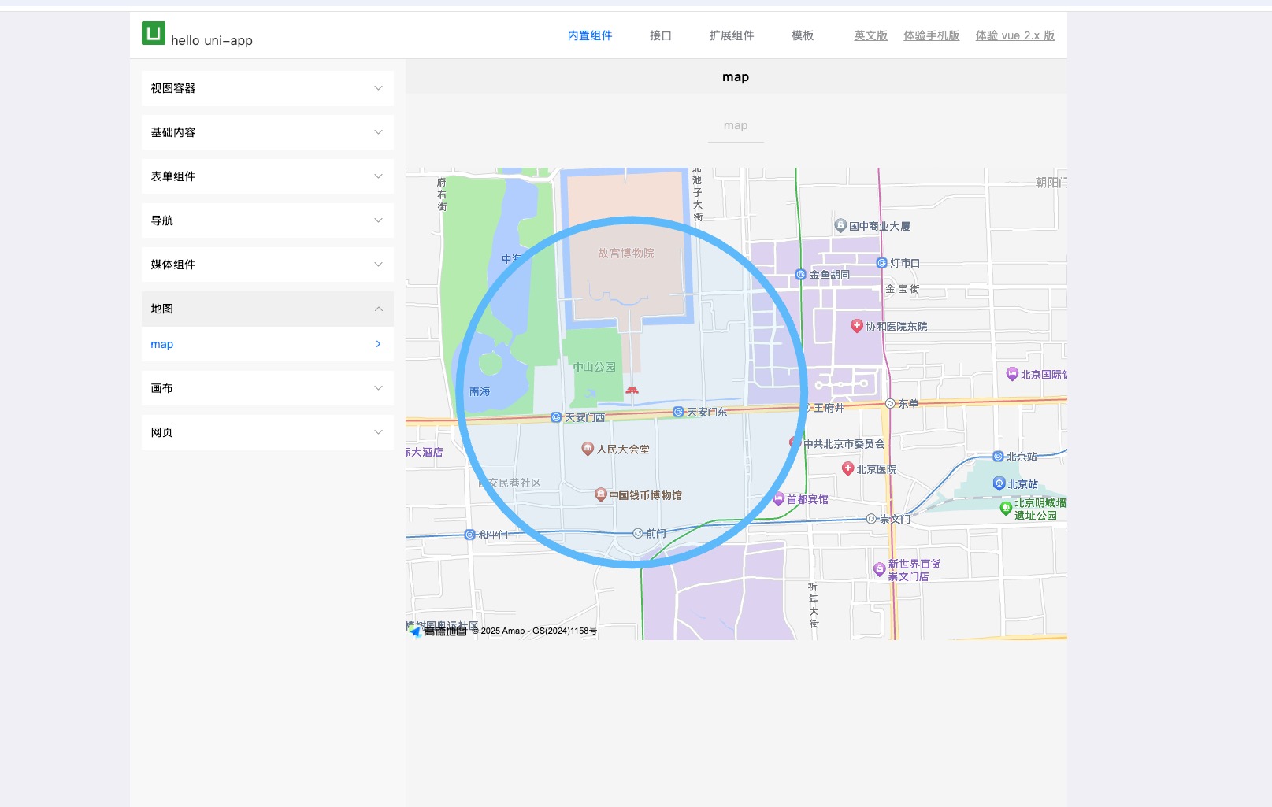Viewport: 1272px width, 807px height.
Task: Click the Amap copyright text
Action: tap(534, 631)
